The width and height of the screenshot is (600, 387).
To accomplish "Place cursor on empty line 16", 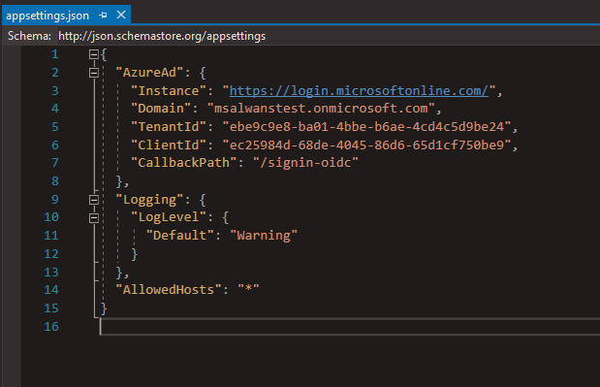I will [350, 327].
